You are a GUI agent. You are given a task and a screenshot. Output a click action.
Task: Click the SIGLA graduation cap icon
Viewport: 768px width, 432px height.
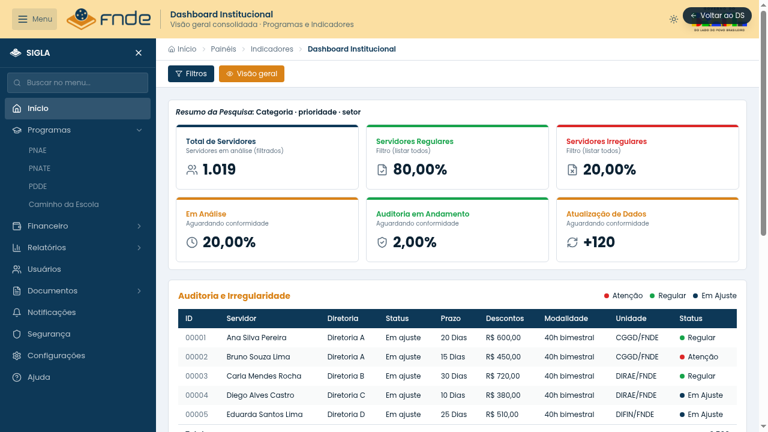[x=16, y=53]
